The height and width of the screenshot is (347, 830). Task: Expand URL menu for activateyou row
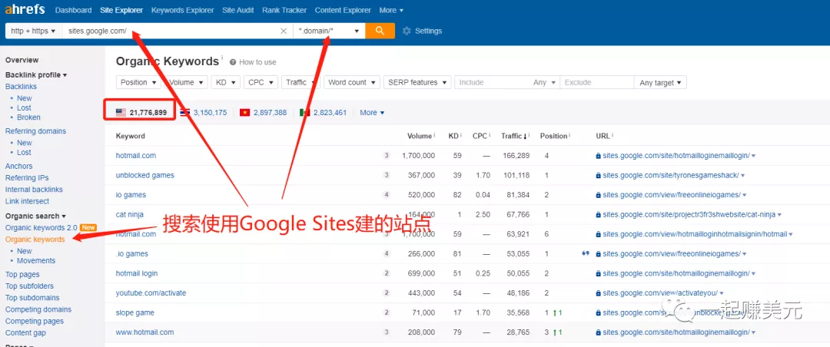[722, 293]
